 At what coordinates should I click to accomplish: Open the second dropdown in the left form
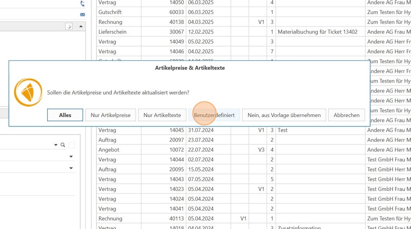coord(71,157)
